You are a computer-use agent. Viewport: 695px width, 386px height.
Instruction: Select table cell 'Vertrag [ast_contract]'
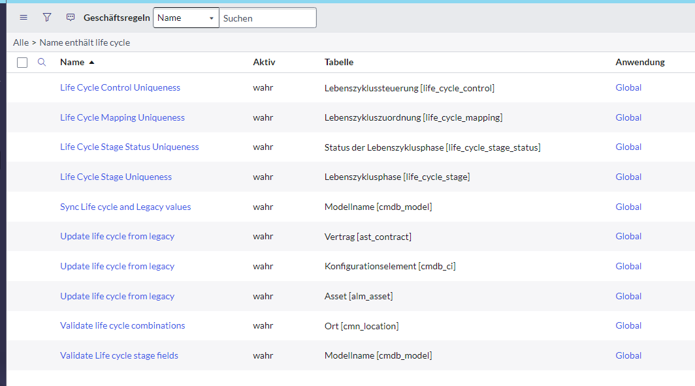click(x=368, y=237)
